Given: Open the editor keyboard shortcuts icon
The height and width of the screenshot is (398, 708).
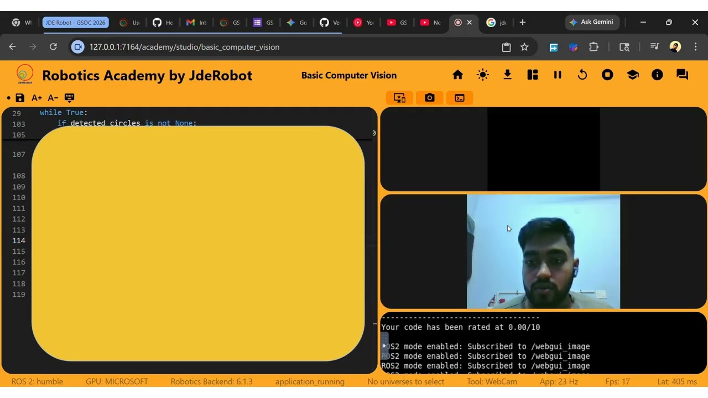Looking at the screenshot, I should [70, 97].
